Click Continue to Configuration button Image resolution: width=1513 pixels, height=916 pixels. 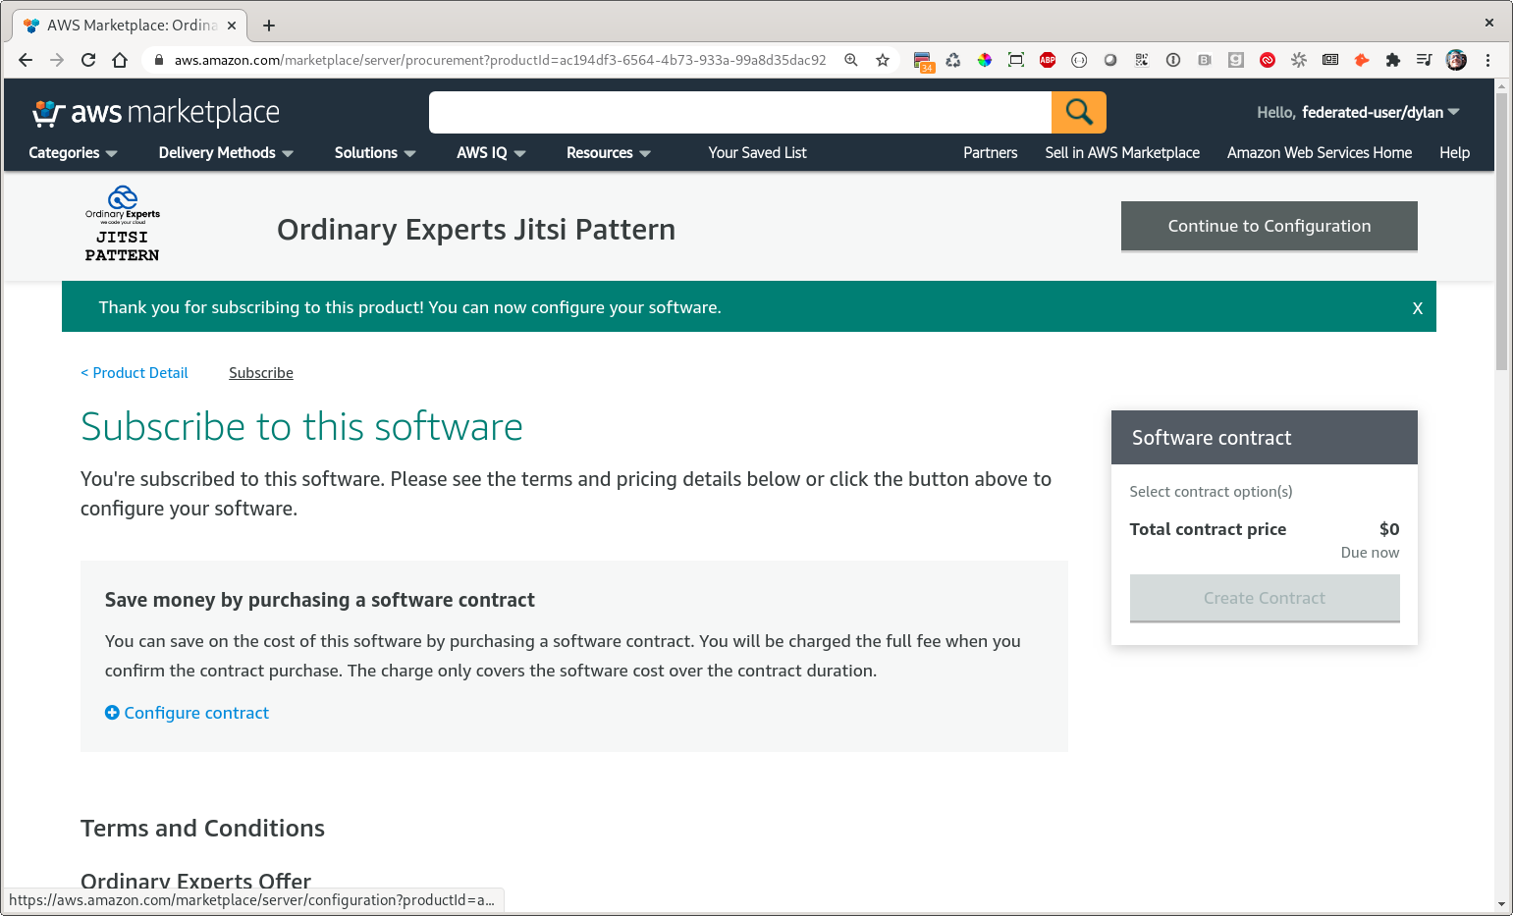1269,226
